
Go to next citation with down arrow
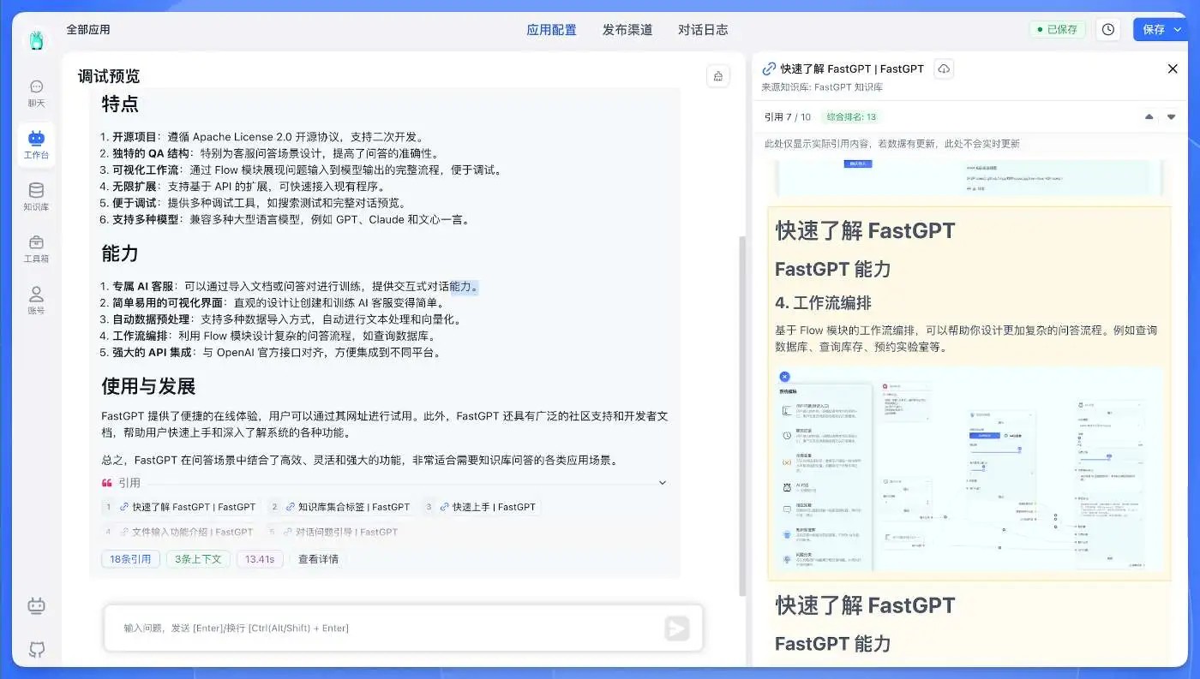coord(1171,117)
